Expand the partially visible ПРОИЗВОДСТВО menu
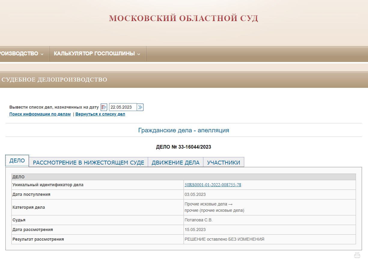This screenshot has height=259, width=368. 21,54
